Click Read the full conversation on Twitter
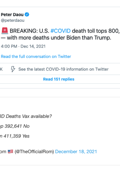Screen dimensions: 120x169 [36, 57]
